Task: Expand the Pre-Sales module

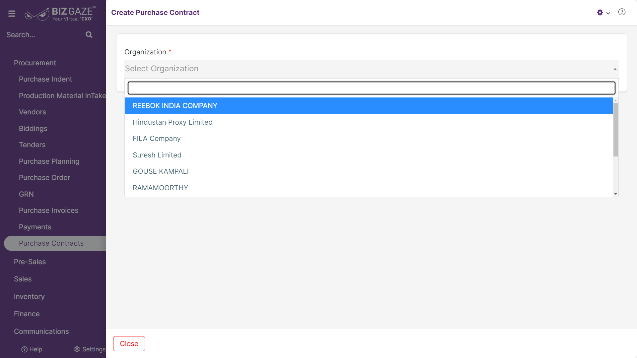Action: [30, 262]
